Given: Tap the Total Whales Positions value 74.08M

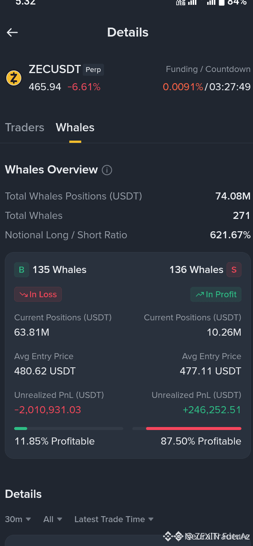Looking at the screenshot, I should tap(233, 196).
